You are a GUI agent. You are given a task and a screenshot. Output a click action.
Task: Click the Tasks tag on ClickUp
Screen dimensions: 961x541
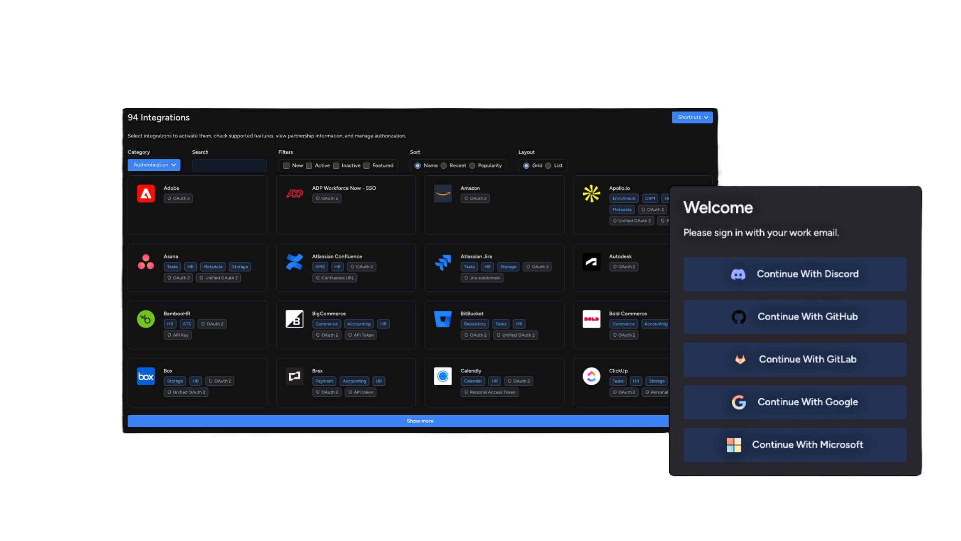(x=618, y=381)
